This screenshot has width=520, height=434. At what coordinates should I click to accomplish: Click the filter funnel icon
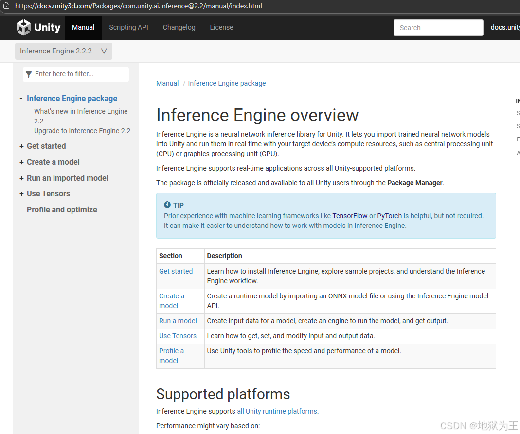[x=29, y=74]
